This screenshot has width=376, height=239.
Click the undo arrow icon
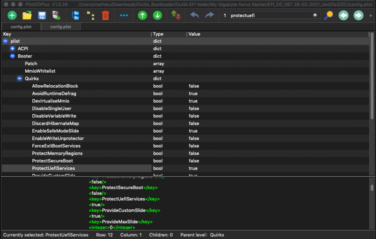194,15
